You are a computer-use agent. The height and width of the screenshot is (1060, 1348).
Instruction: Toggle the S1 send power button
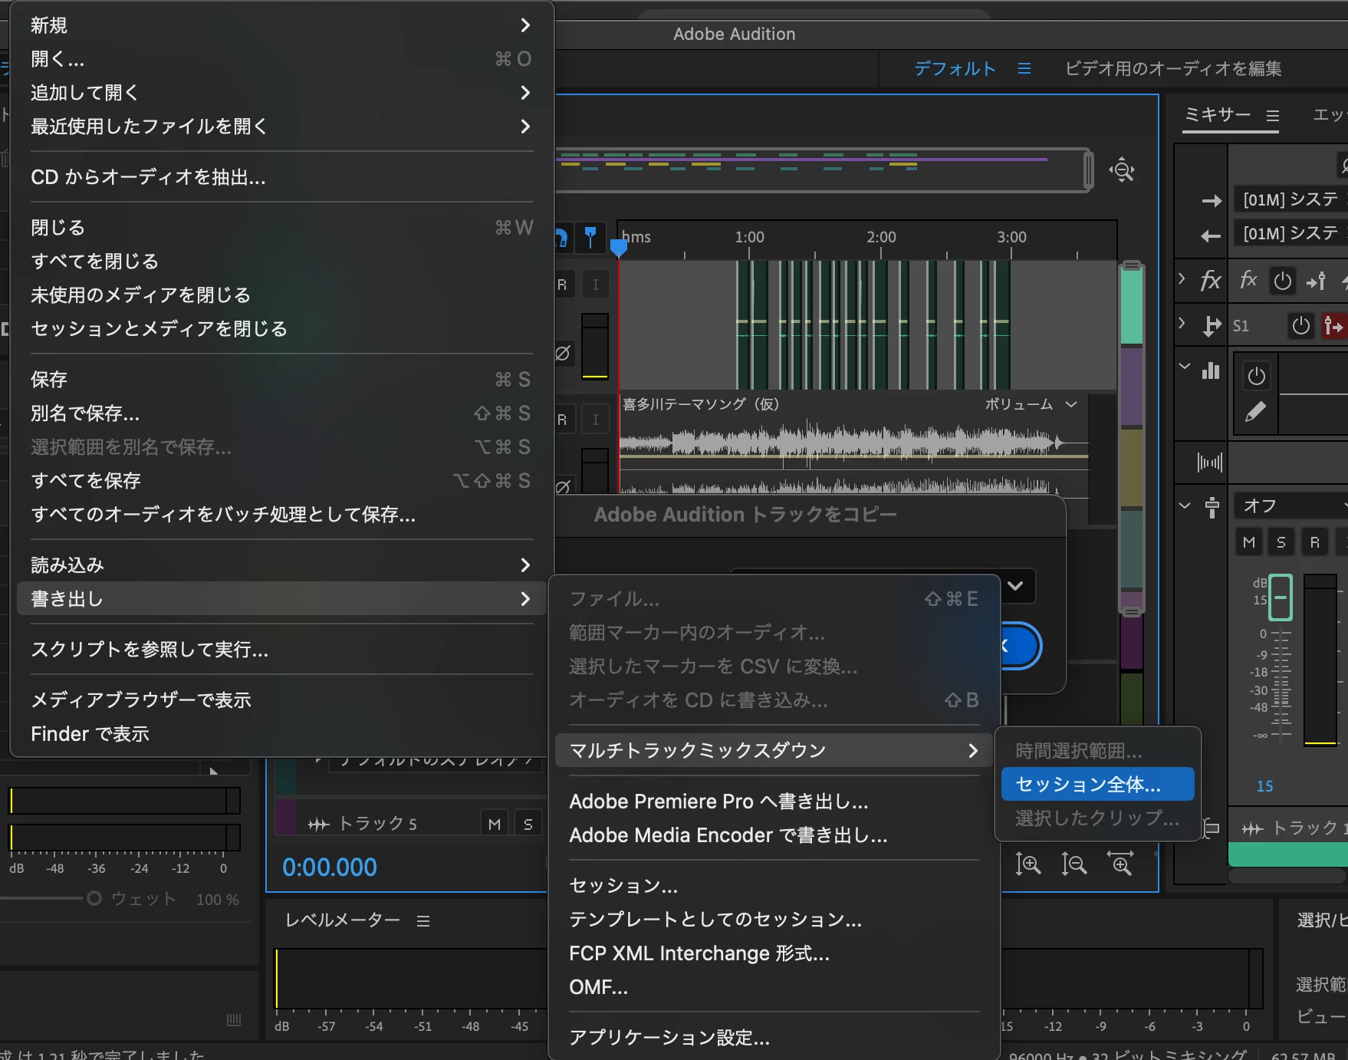pyautogui.click(x=1300, y=326)
